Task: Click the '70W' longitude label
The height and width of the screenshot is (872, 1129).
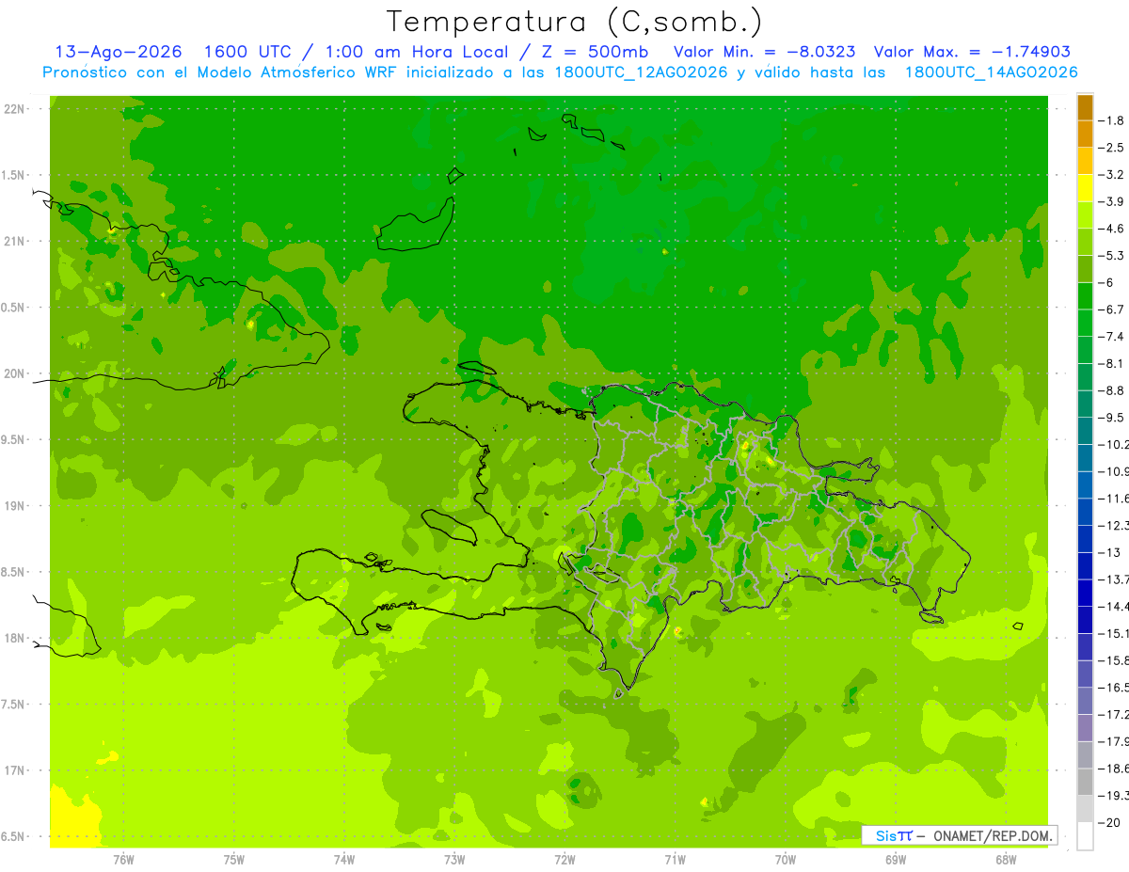Action: pyautogui.click(x=786, y=860)
